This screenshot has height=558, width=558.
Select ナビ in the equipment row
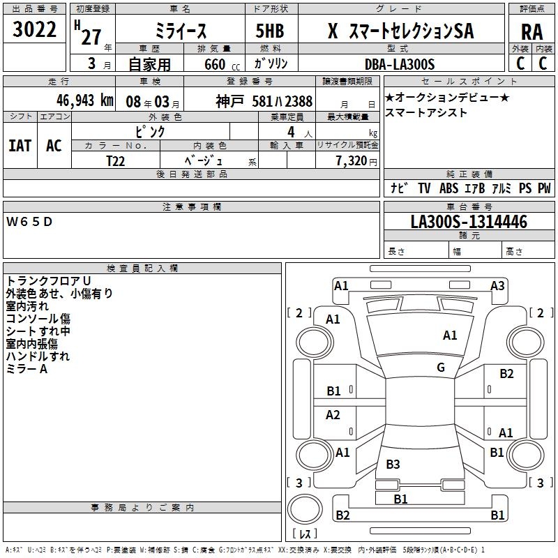coord(399,188)
